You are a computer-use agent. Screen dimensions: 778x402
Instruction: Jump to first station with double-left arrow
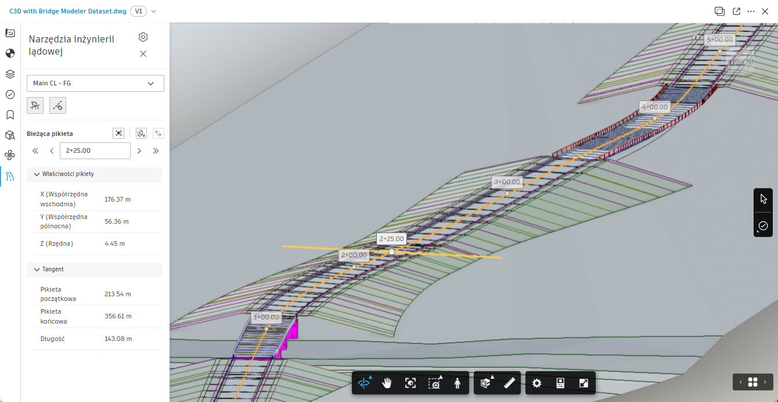pos(35,151)
